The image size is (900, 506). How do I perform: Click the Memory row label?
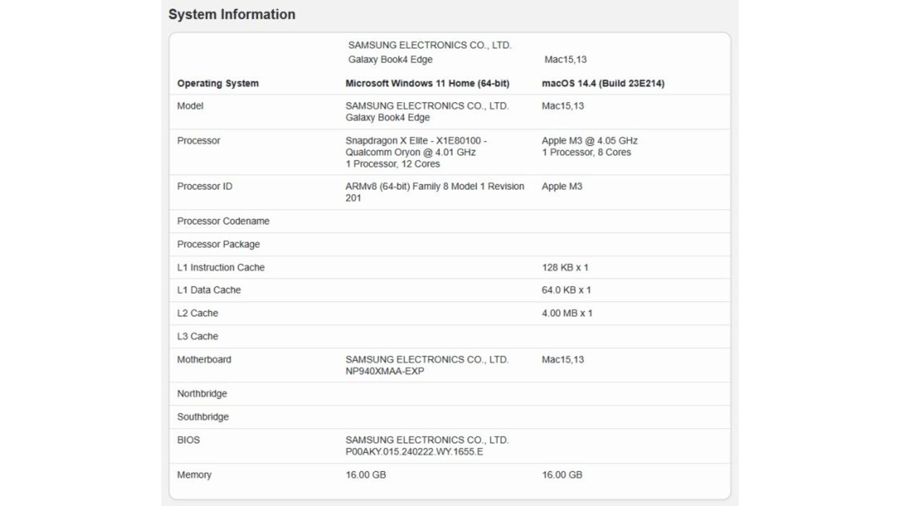pyautogui.click(x=194, y=475)
